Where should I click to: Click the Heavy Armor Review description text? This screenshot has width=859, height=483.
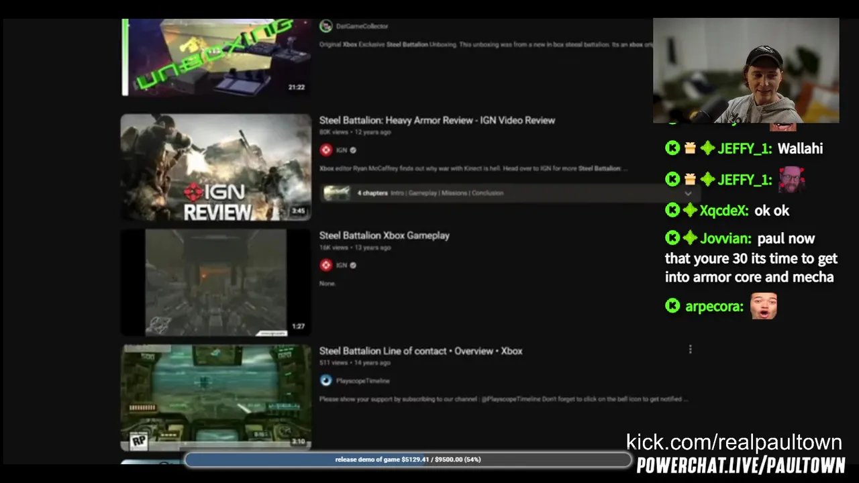point(473,168)
